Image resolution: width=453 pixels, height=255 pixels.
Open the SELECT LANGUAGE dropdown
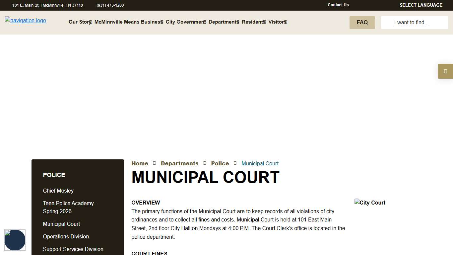coord(421,5)
